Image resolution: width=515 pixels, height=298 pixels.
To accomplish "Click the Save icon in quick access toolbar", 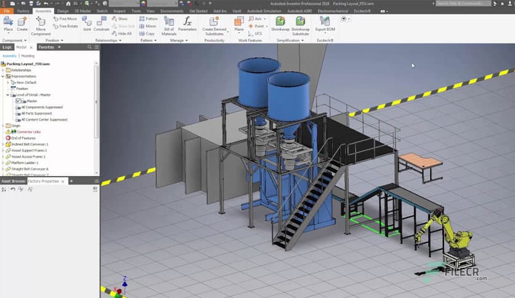I will [31, 4].
